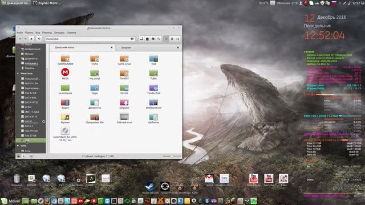The width and height of the screenshot is (365, 205).
Task: Open Музыка bookmark in sidebar
Action: (29, 54)
